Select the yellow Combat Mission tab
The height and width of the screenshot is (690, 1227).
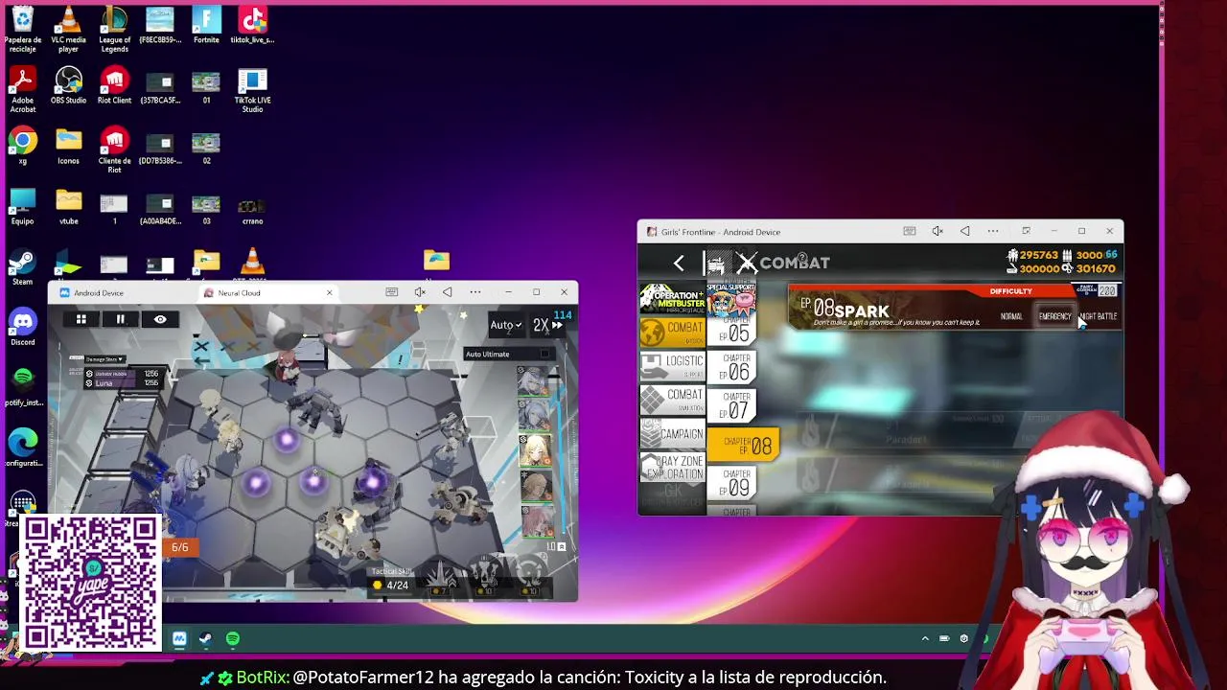(672, 332)
